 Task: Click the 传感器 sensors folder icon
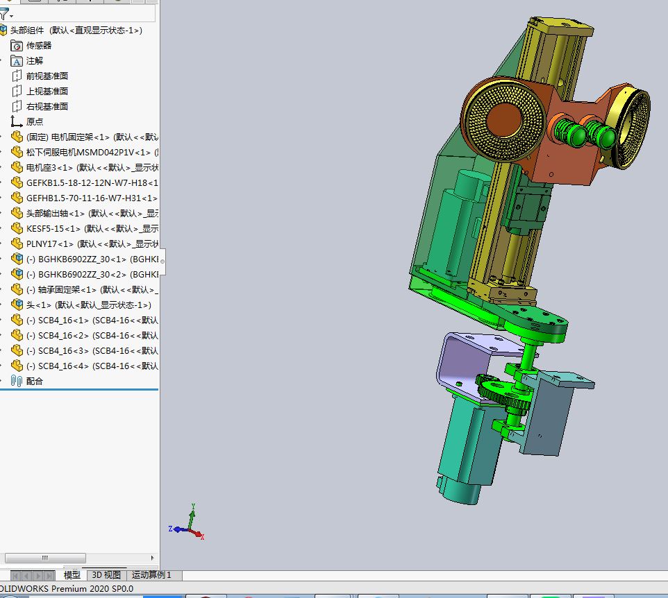coord(17,46)
